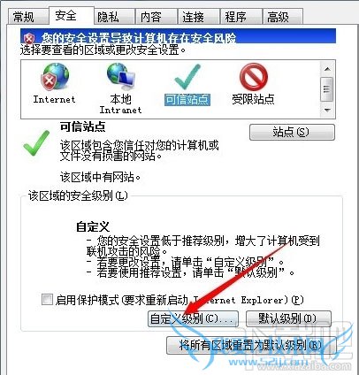Click the zone list scroll down arrow
Image resolution: width=359 pixels, height=375 pixels.
[327, 110]
